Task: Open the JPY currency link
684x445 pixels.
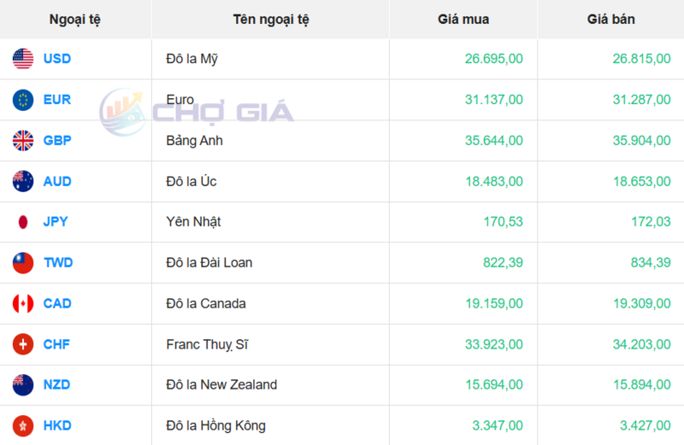Action: point(56,222)
